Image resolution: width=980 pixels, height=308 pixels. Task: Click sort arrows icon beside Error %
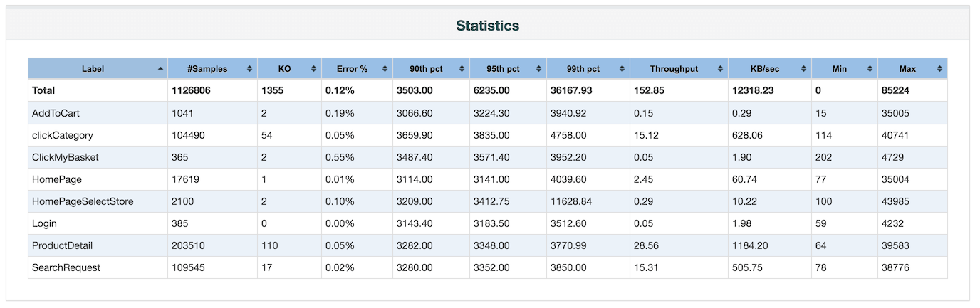(x=385, y=69)
